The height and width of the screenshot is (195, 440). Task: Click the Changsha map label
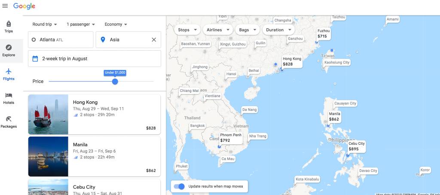(x=283, y=20)
